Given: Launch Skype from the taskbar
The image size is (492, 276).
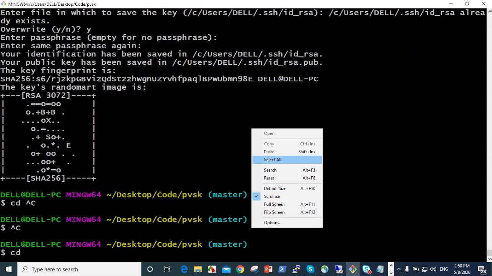Looking at the screenshot, I should (310, 269).
